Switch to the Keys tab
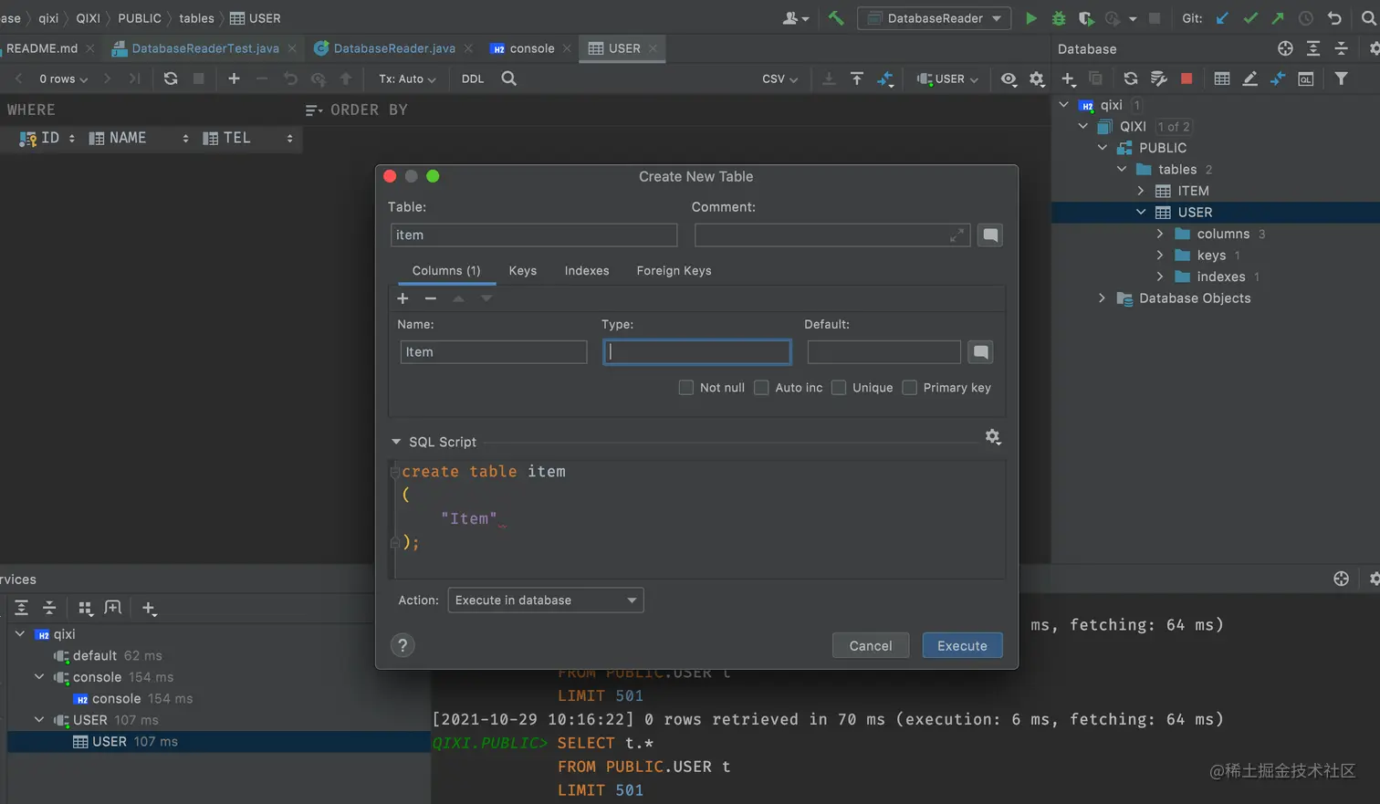Screen dimensions: 1380x804 click(x=523, y=271)
